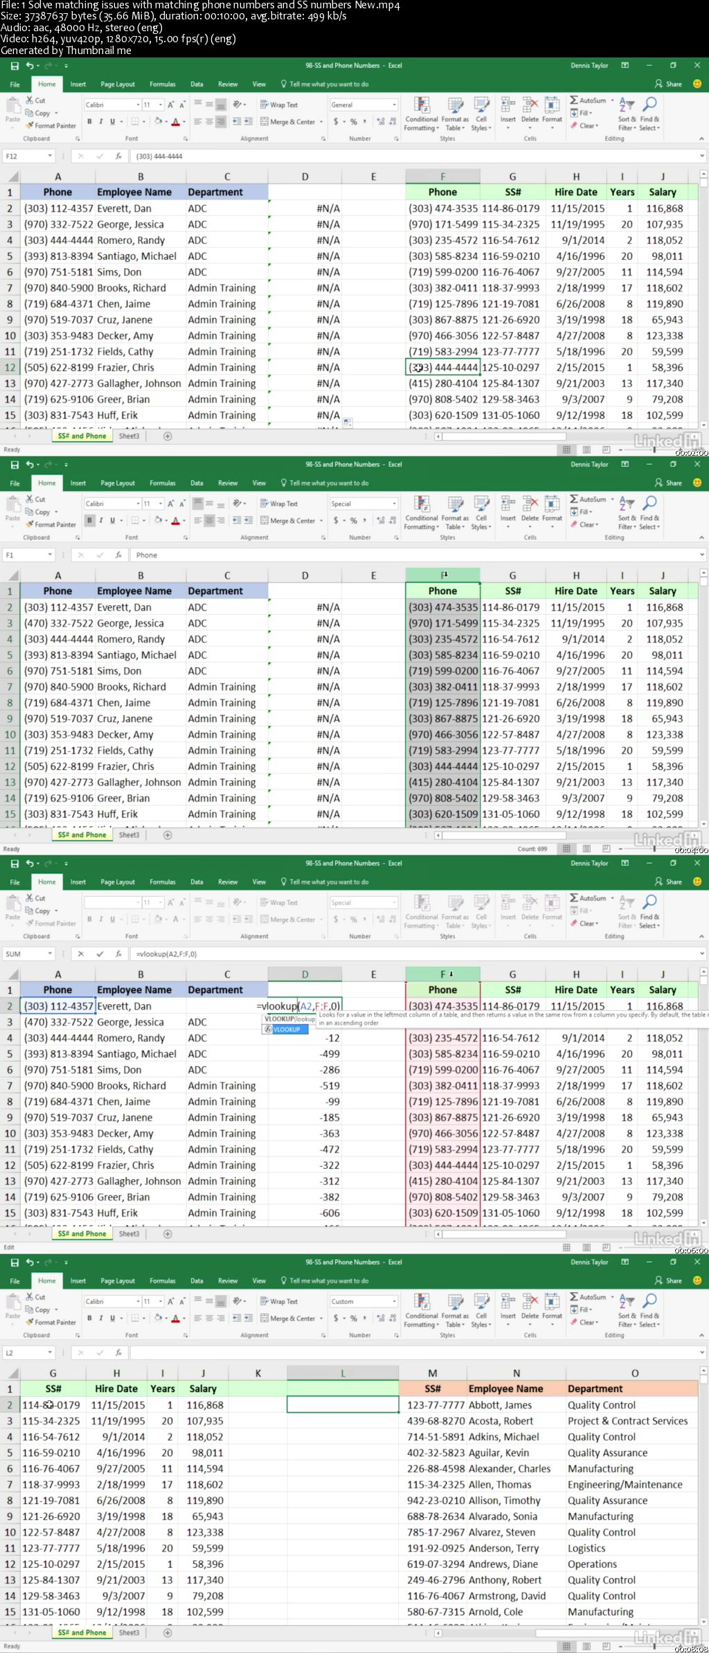The height and width of the screenshot is (1653, 709).
Task: Click Undo arrow in window with Name Box F1
Action: coord(30,465)
